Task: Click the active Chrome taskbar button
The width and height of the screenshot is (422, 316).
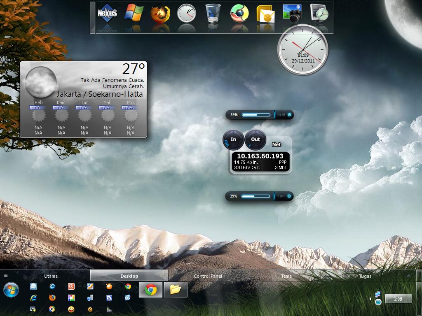Action: click(x=151, y=290)
